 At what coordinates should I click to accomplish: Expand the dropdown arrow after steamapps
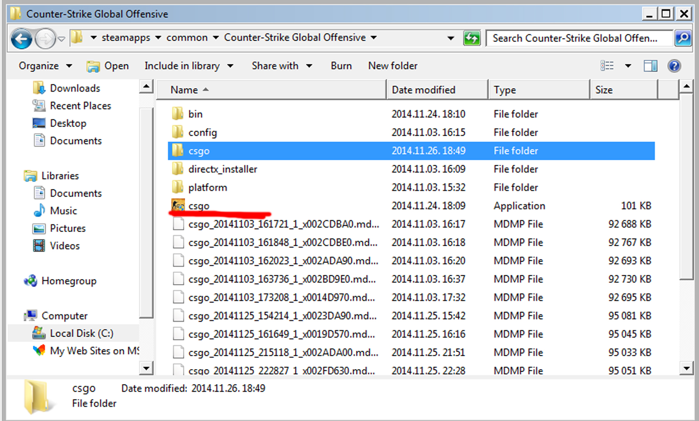(x=158, y=38)
